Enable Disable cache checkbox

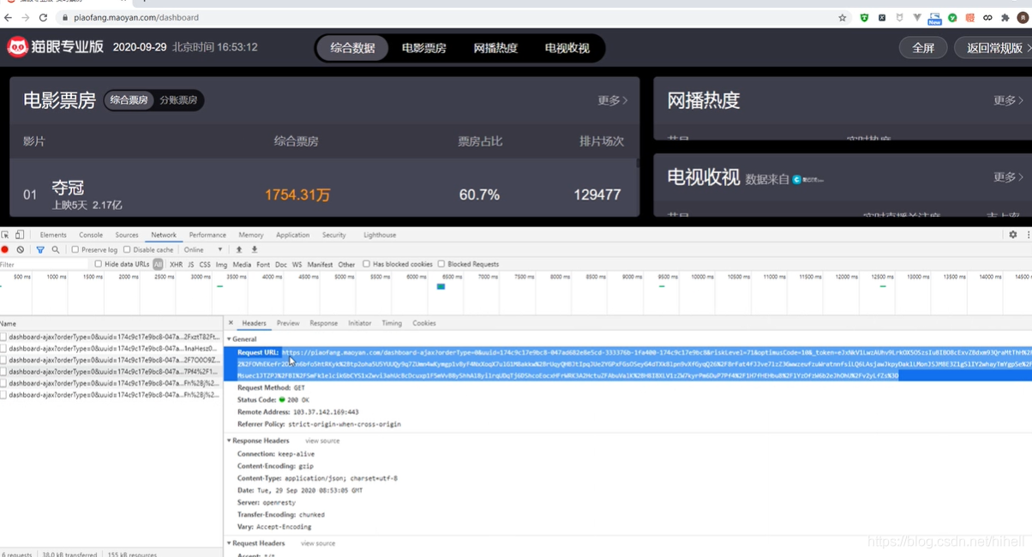tap(127, 249)
